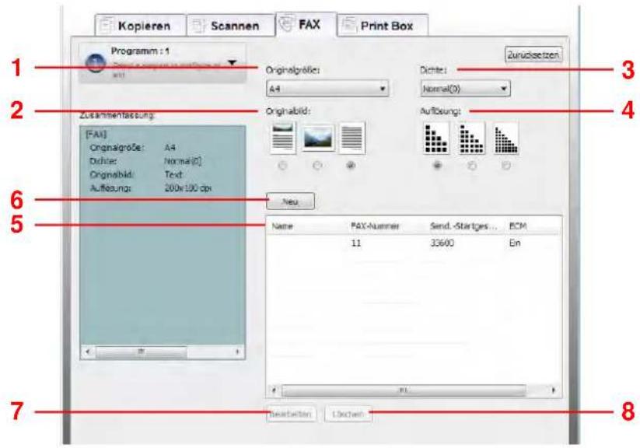This screenshot has width=640, height=448.
Task: Click the ECM column header
Action: click(x=518, y=226)
